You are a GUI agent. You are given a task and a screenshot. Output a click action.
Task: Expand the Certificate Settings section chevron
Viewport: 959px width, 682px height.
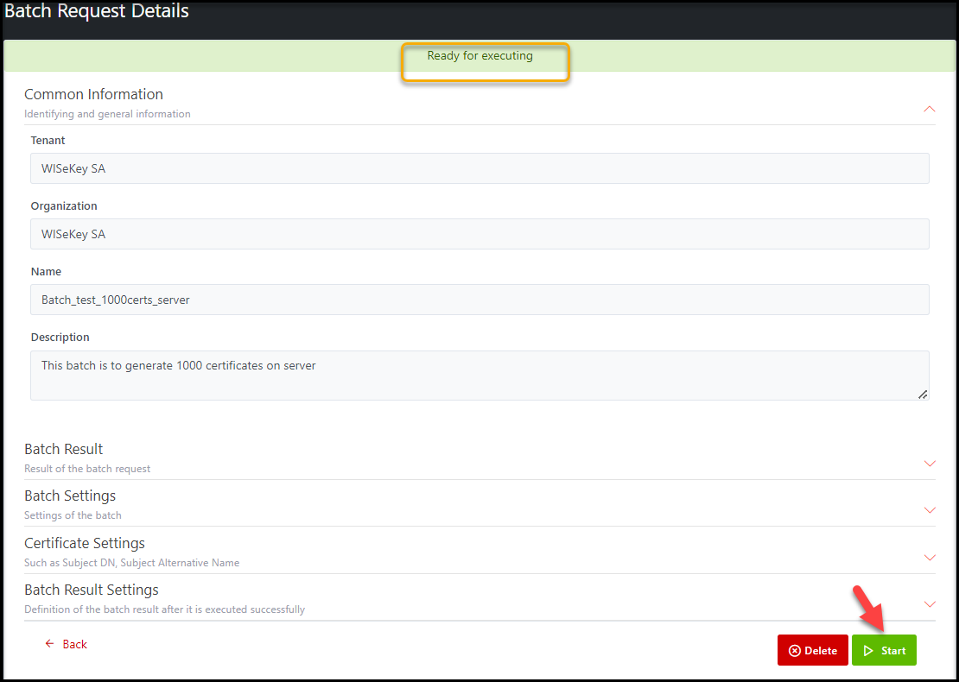coord(930,558)
